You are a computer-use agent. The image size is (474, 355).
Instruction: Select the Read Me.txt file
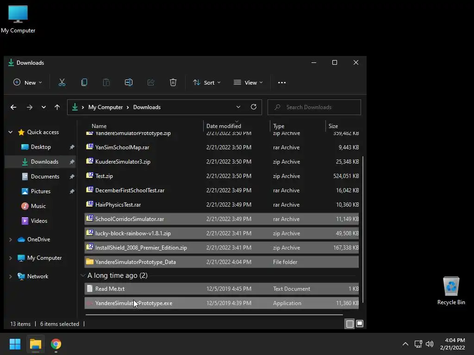tap(222, 289)
